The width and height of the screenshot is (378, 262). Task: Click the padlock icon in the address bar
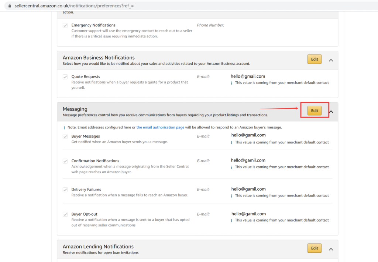tap(10, 6)
